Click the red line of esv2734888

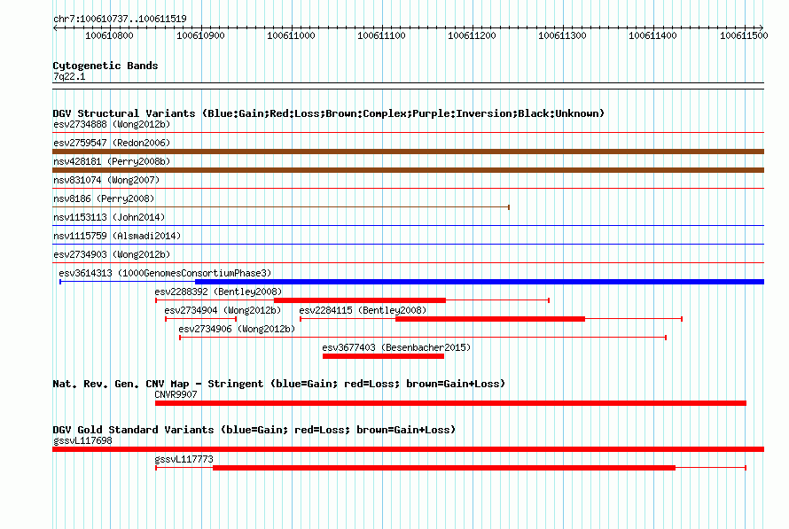pyautogui.click(x=408, y=133)
